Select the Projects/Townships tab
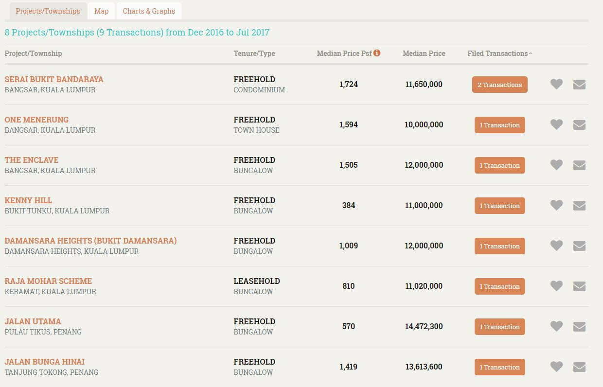Image resolution: width=603 pixels, height=387 pixels. [48, 11]
